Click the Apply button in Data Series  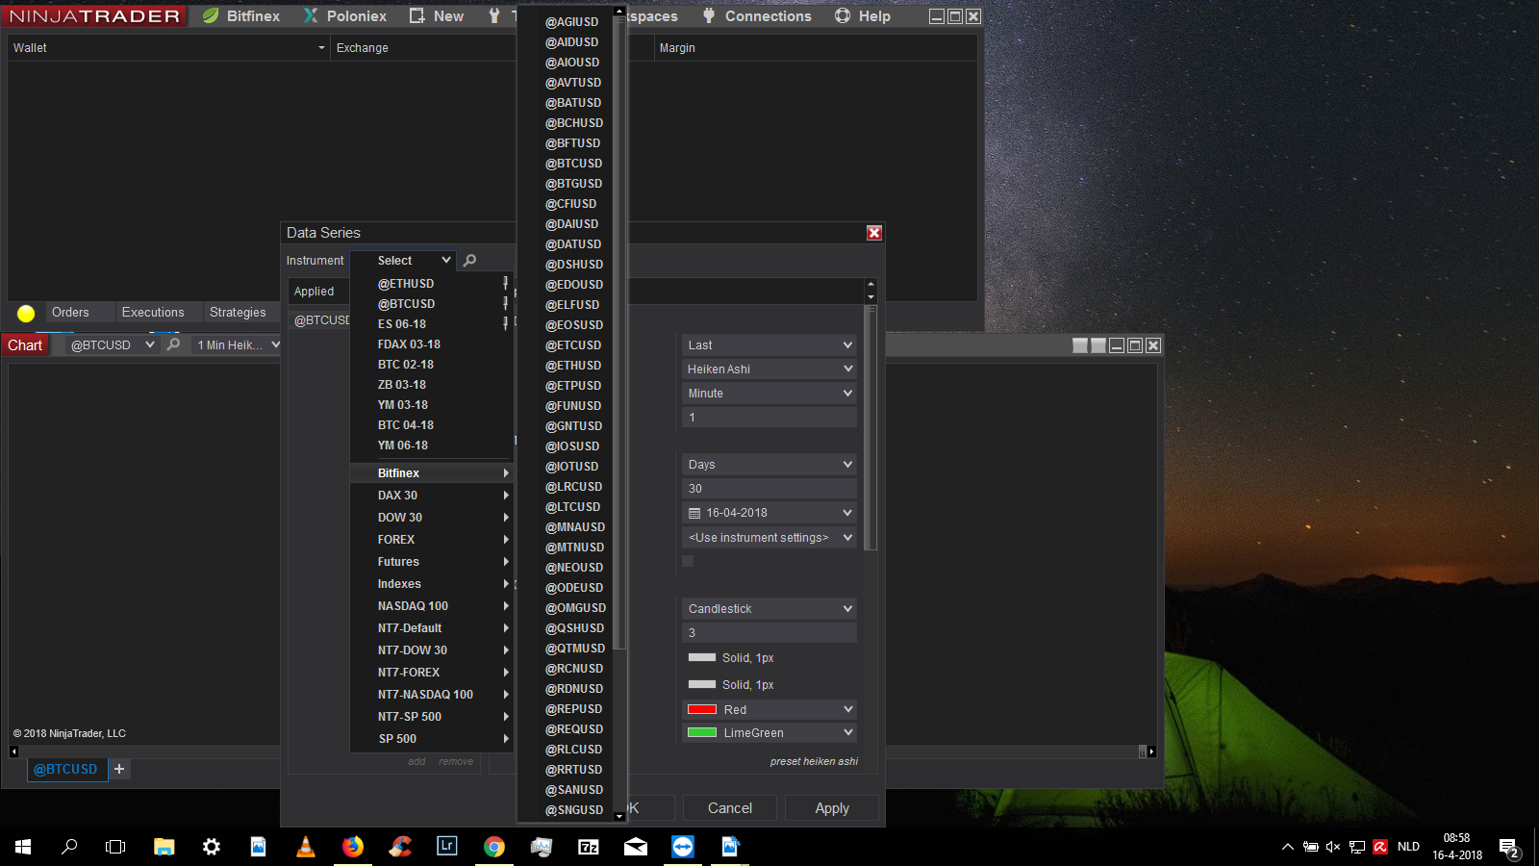[x=832, y=808]
